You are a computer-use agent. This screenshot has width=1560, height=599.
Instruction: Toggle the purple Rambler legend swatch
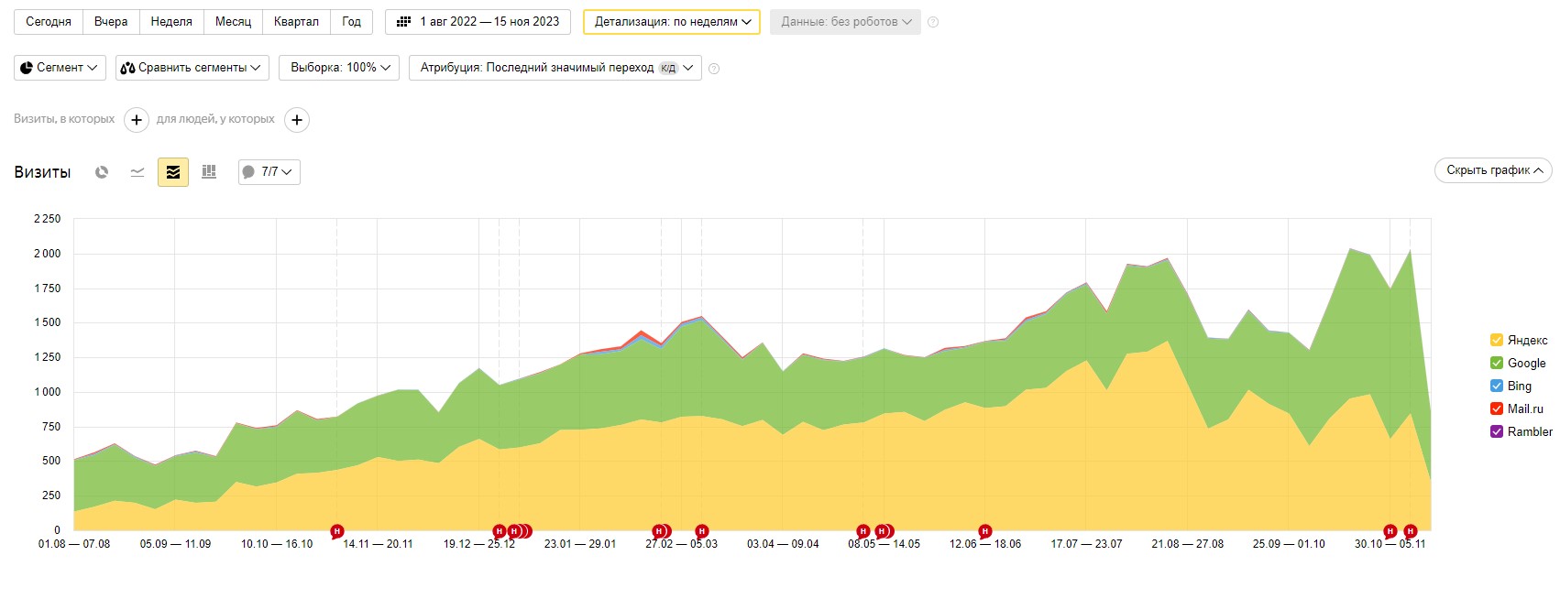[x=1497, y=431]
